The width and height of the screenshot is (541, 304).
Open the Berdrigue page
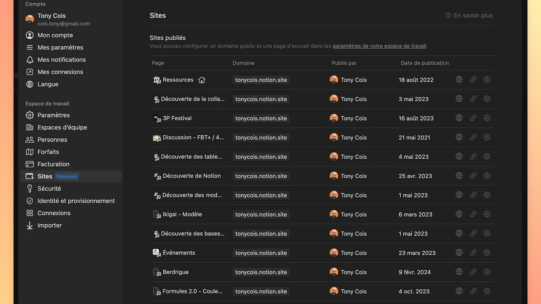(175, 272)
